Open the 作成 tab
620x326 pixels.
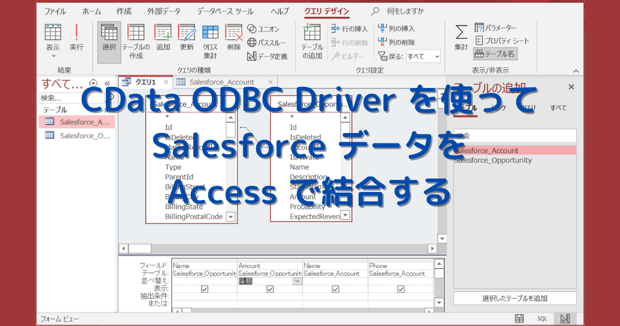124,11
